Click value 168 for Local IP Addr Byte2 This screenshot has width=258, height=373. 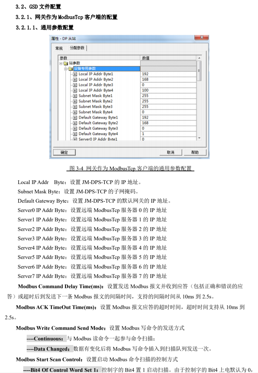168,79
